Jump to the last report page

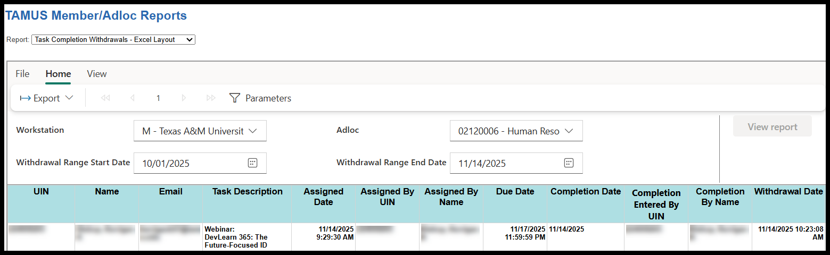(x=211, y=98)
